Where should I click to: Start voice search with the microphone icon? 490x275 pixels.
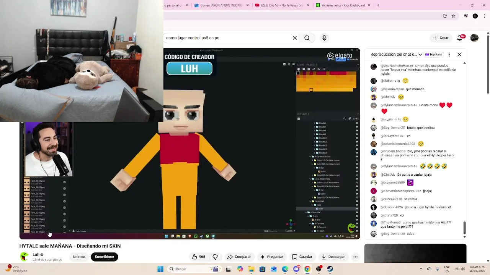tap(324, 38)
